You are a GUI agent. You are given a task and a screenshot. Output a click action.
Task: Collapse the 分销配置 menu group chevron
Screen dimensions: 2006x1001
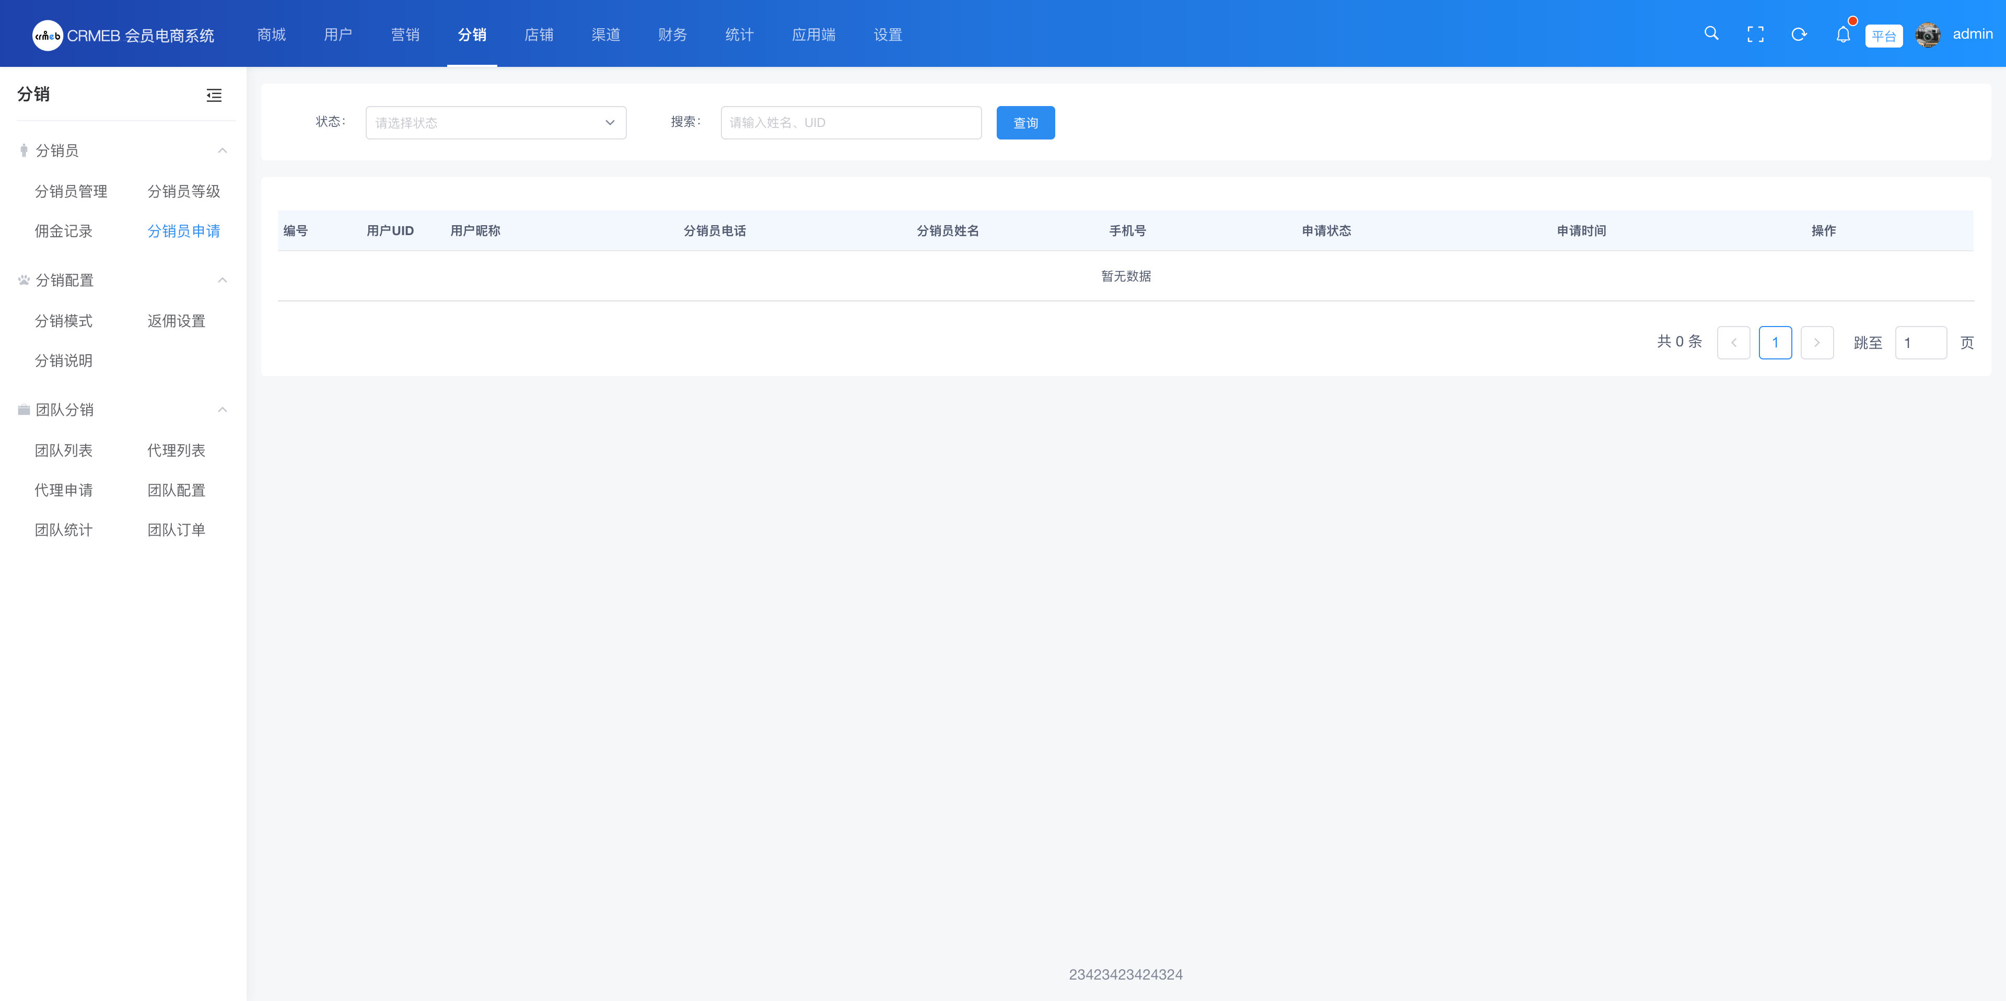pos(223,280)
